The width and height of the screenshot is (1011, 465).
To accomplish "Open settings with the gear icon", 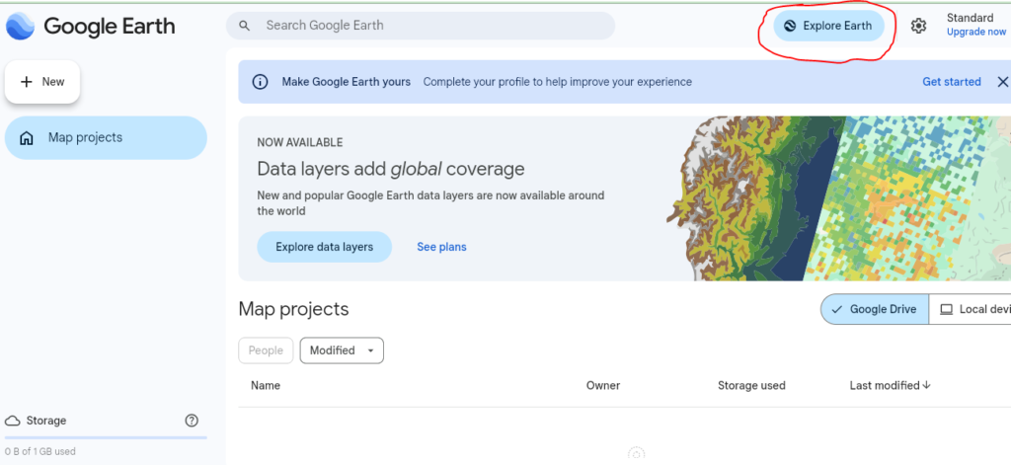I will tap(918, 26).
